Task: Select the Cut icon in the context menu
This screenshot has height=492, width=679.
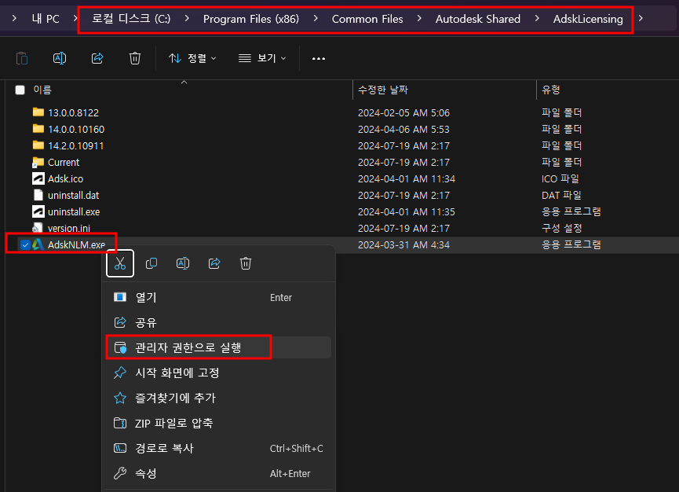Action: click(x=119, y=263)
